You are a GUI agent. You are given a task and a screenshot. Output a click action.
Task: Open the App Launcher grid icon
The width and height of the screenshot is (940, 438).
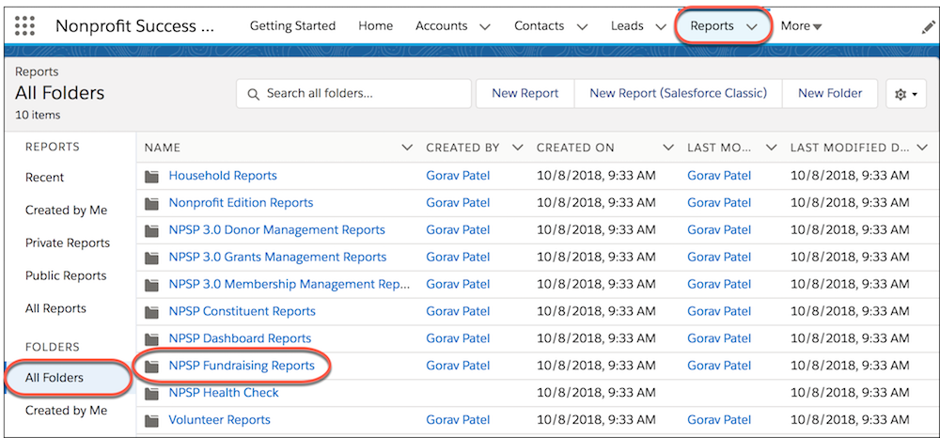coord(24,25)
